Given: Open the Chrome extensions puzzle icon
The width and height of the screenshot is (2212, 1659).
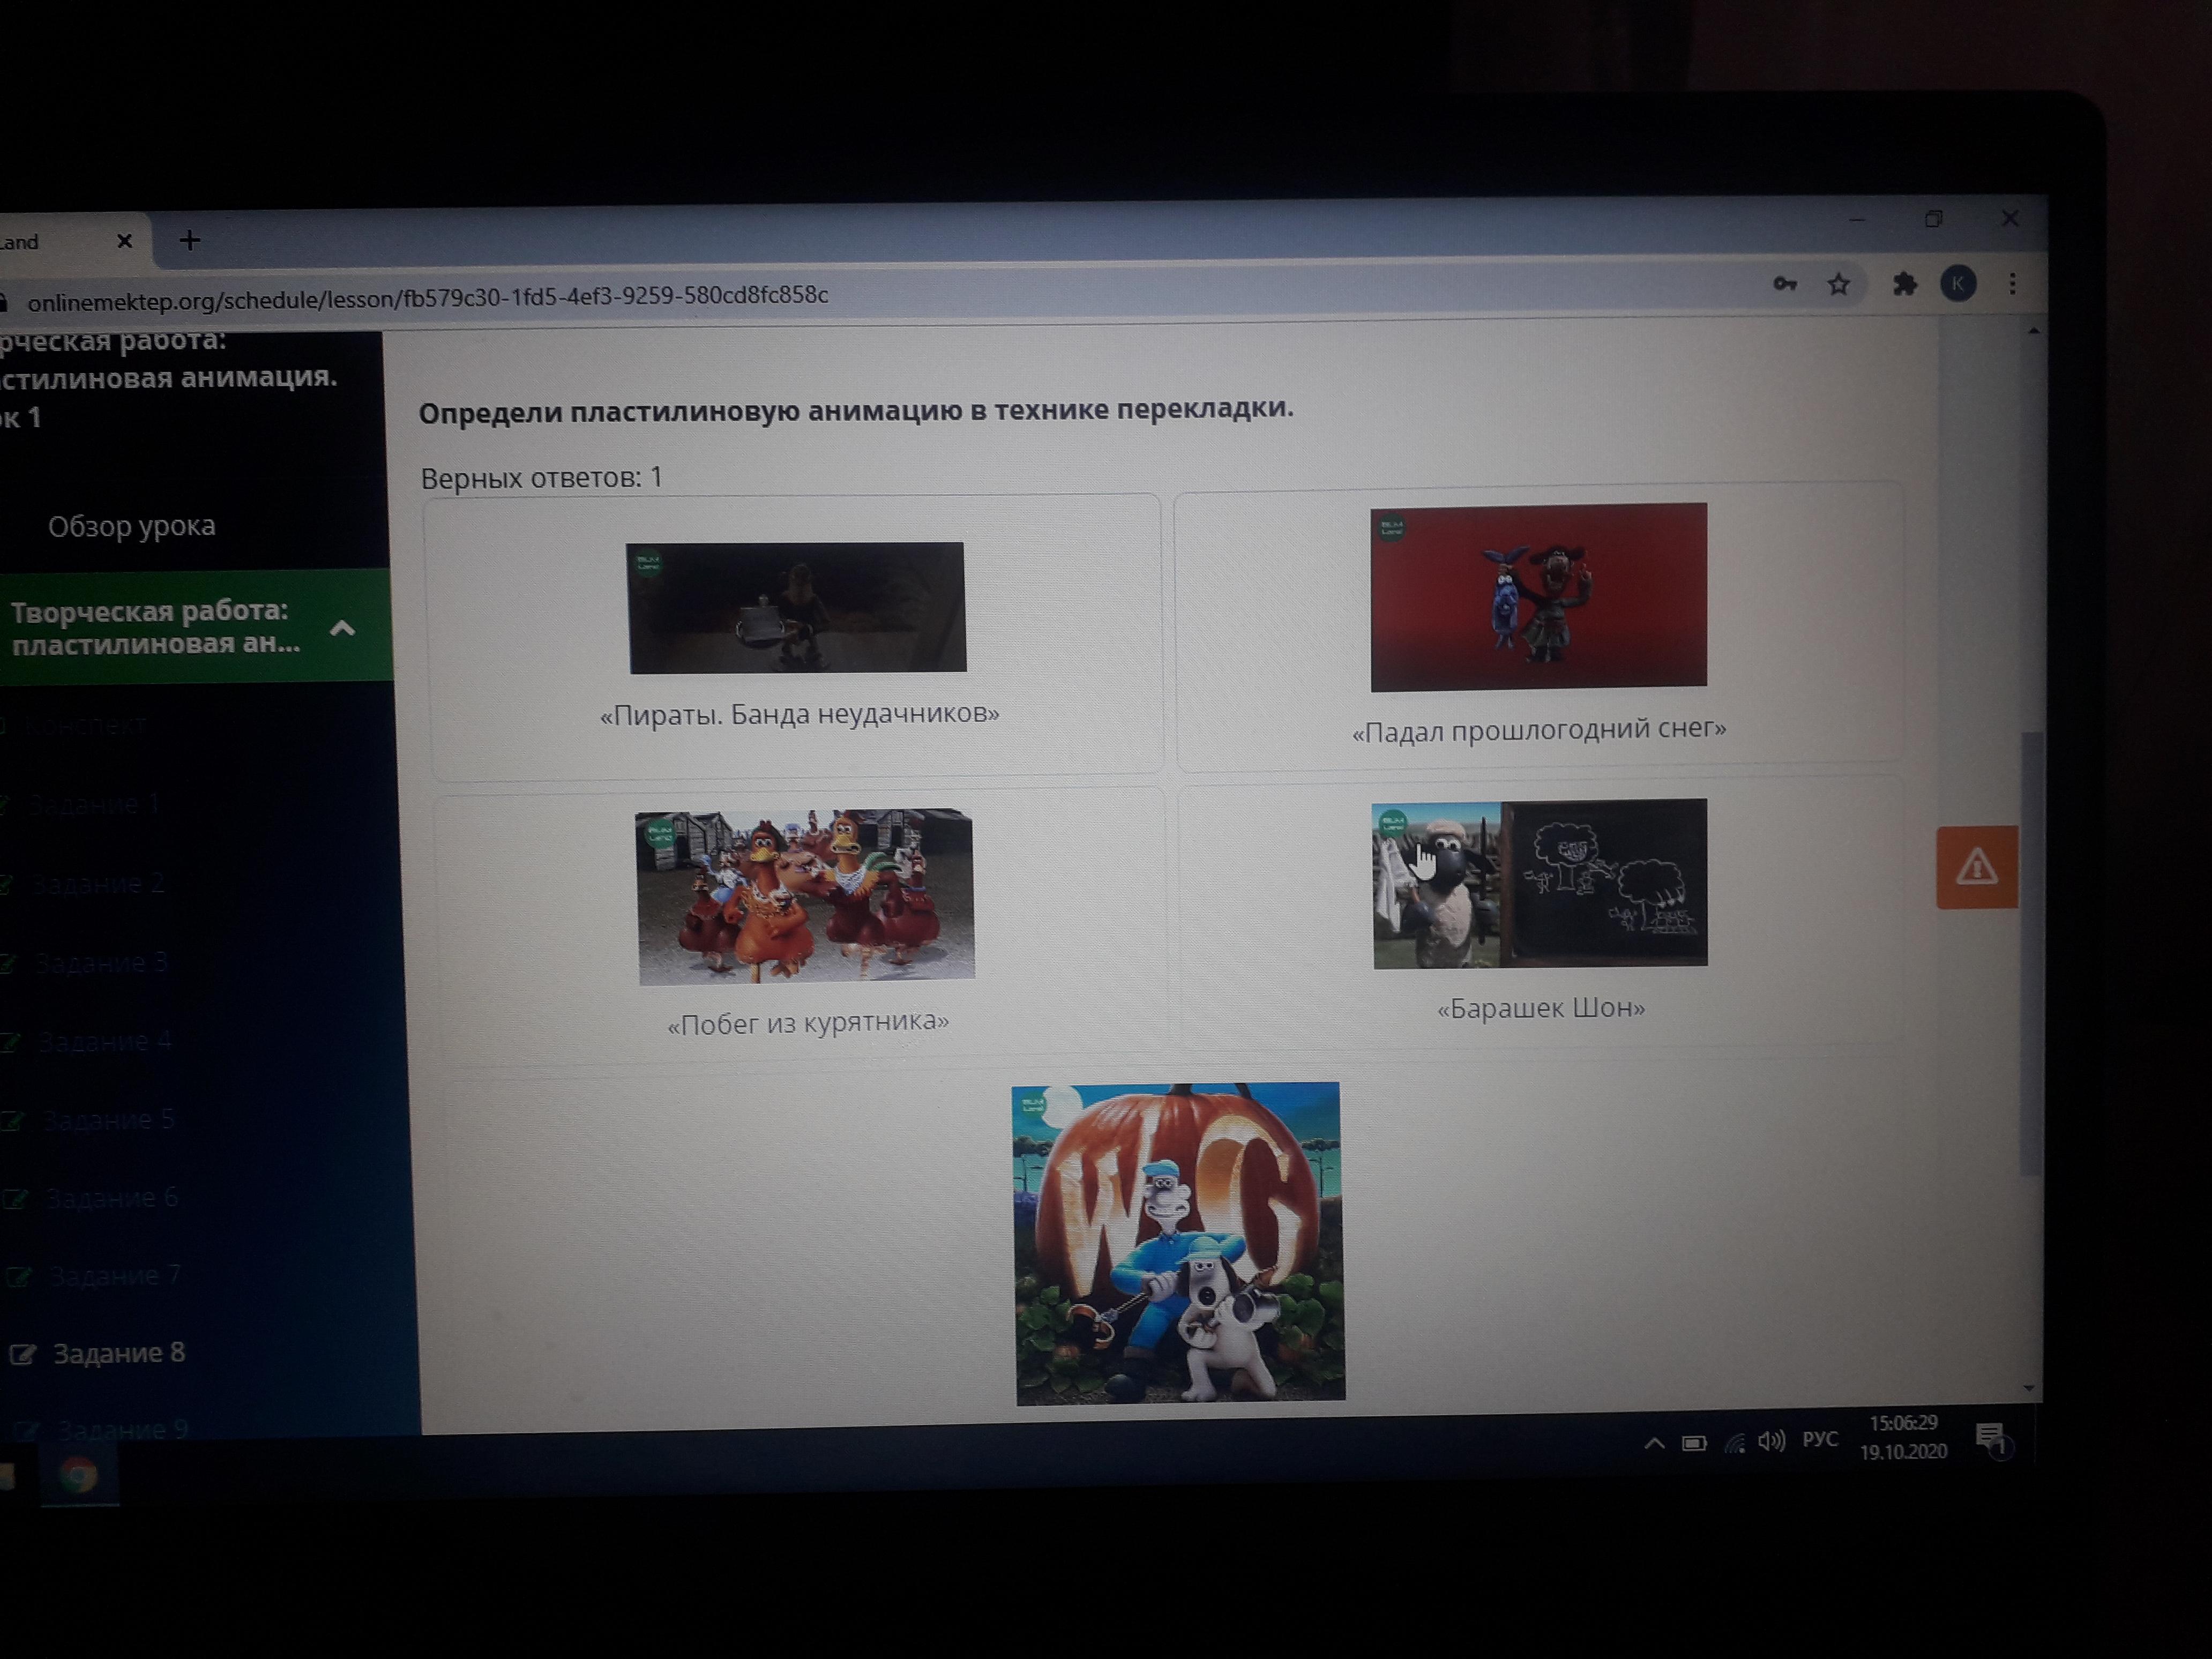Looking at the screenshot, I should tap(1905, 285).
